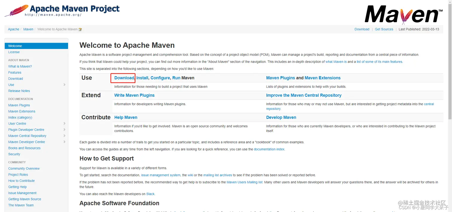Viewport: 452px width, 212px height.
Task: Open Maven Plugins in the sidebar
Action: pos(19,105)
